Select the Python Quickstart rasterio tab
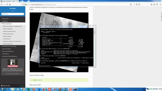The height and width of the screenshot is (91, 162). [x=9, y=2]
